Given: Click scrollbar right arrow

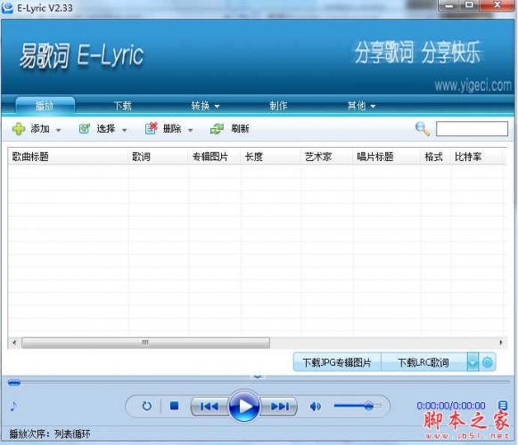Looking at the screenshot, I should tap(501, 343).
